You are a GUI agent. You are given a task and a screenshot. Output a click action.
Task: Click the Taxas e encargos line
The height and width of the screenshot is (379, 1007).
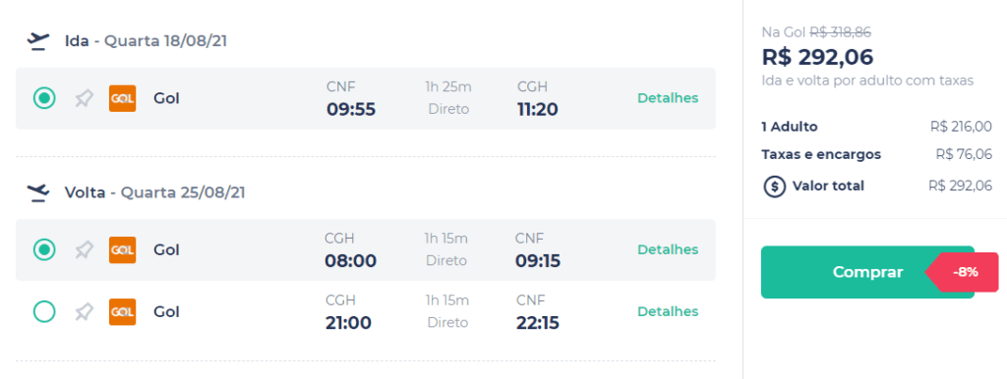(x=876, y=154)
